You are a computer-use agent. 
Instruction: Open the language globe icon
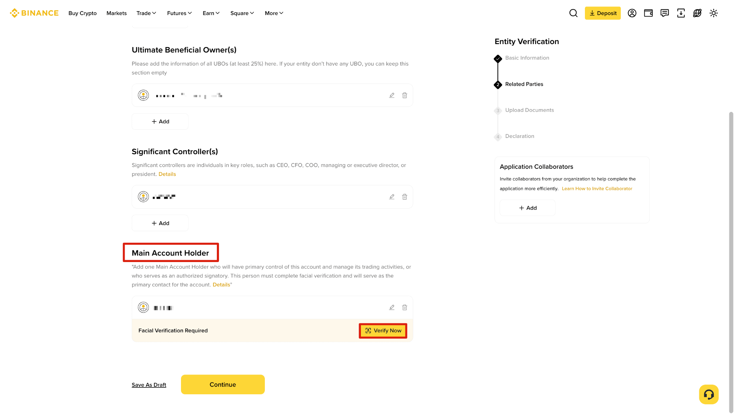point(697,13)
